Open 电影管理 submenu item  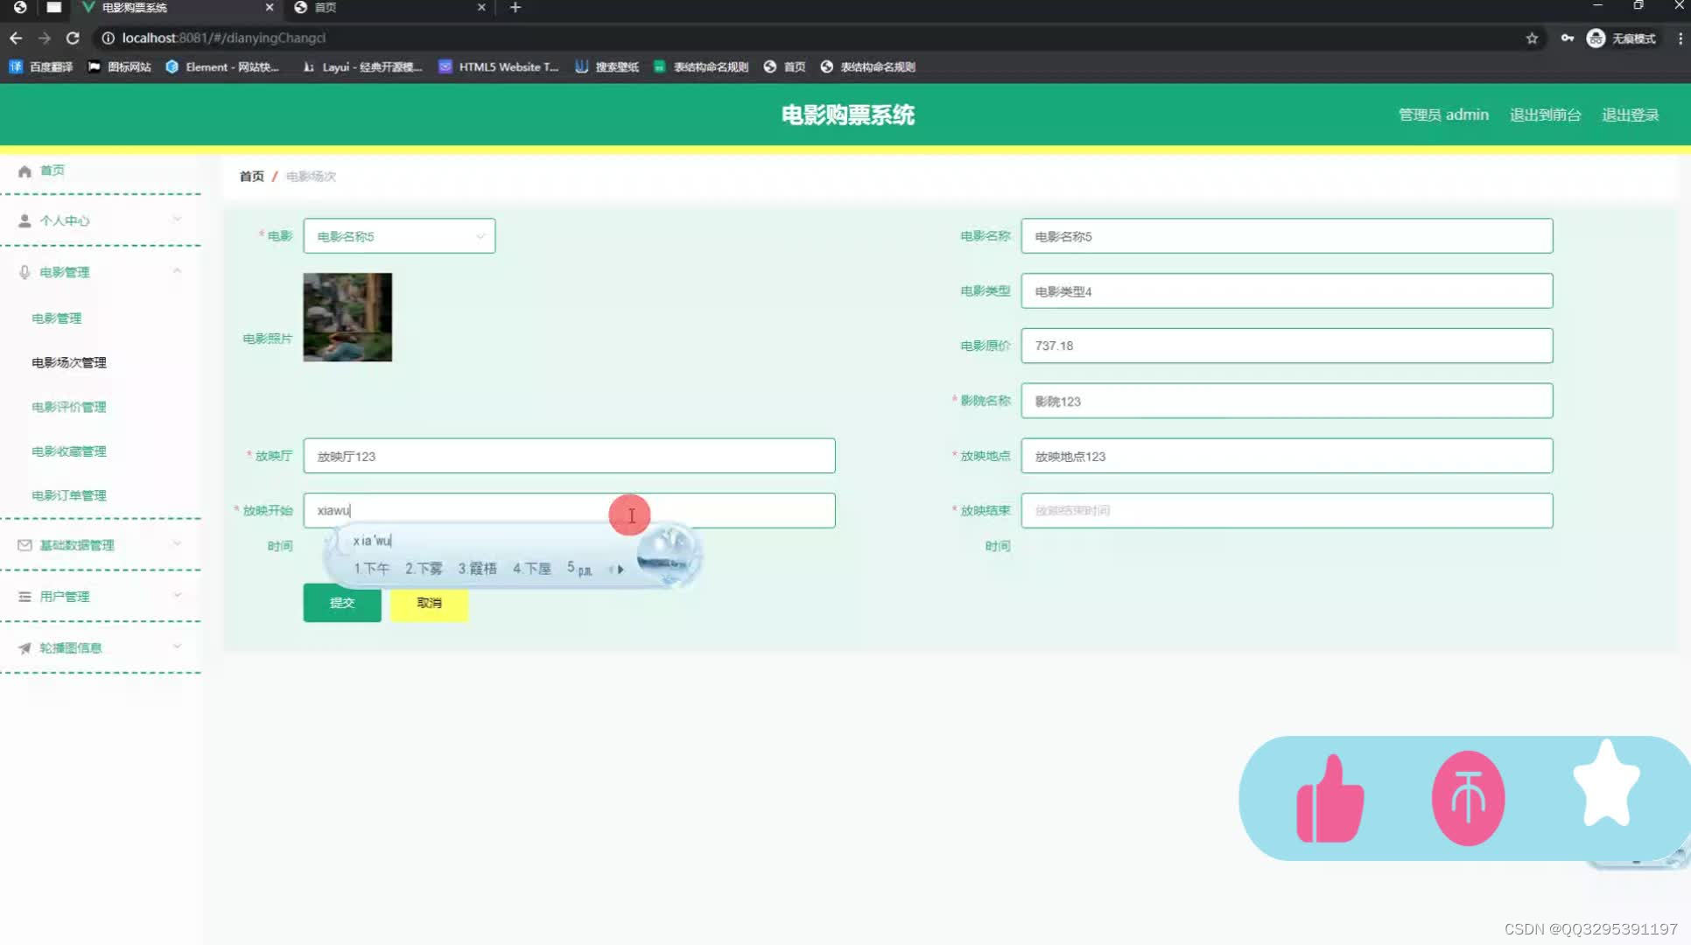(x=56, y=318)
